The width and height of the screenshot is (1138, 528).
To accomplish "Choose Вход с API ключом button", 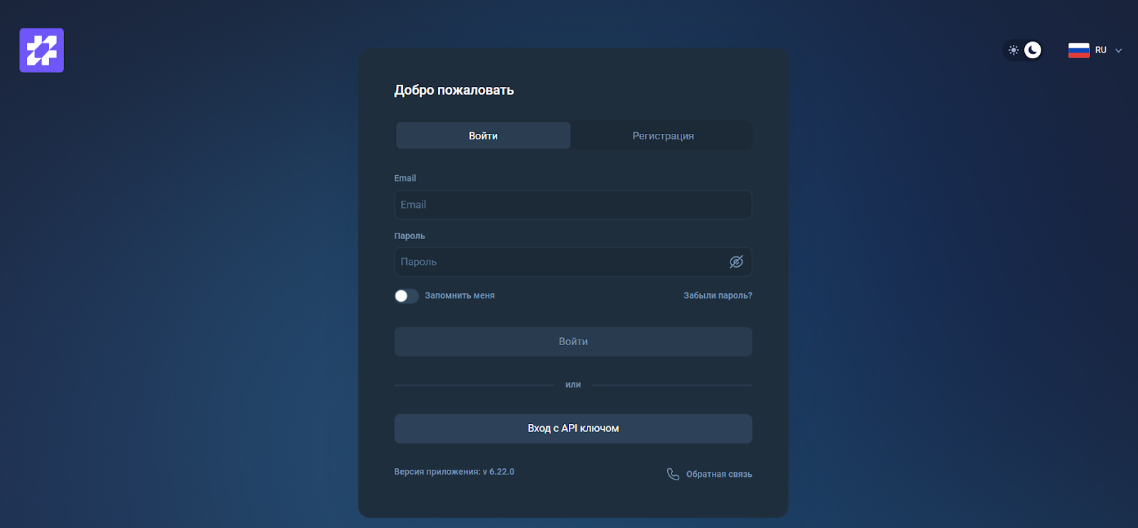I will (x=573, y=428).
